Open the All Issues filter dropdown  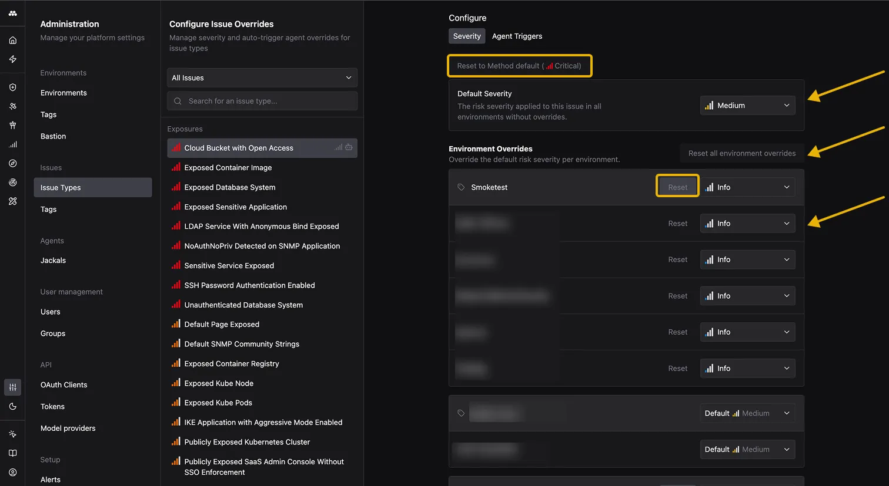tap(262, 77)
